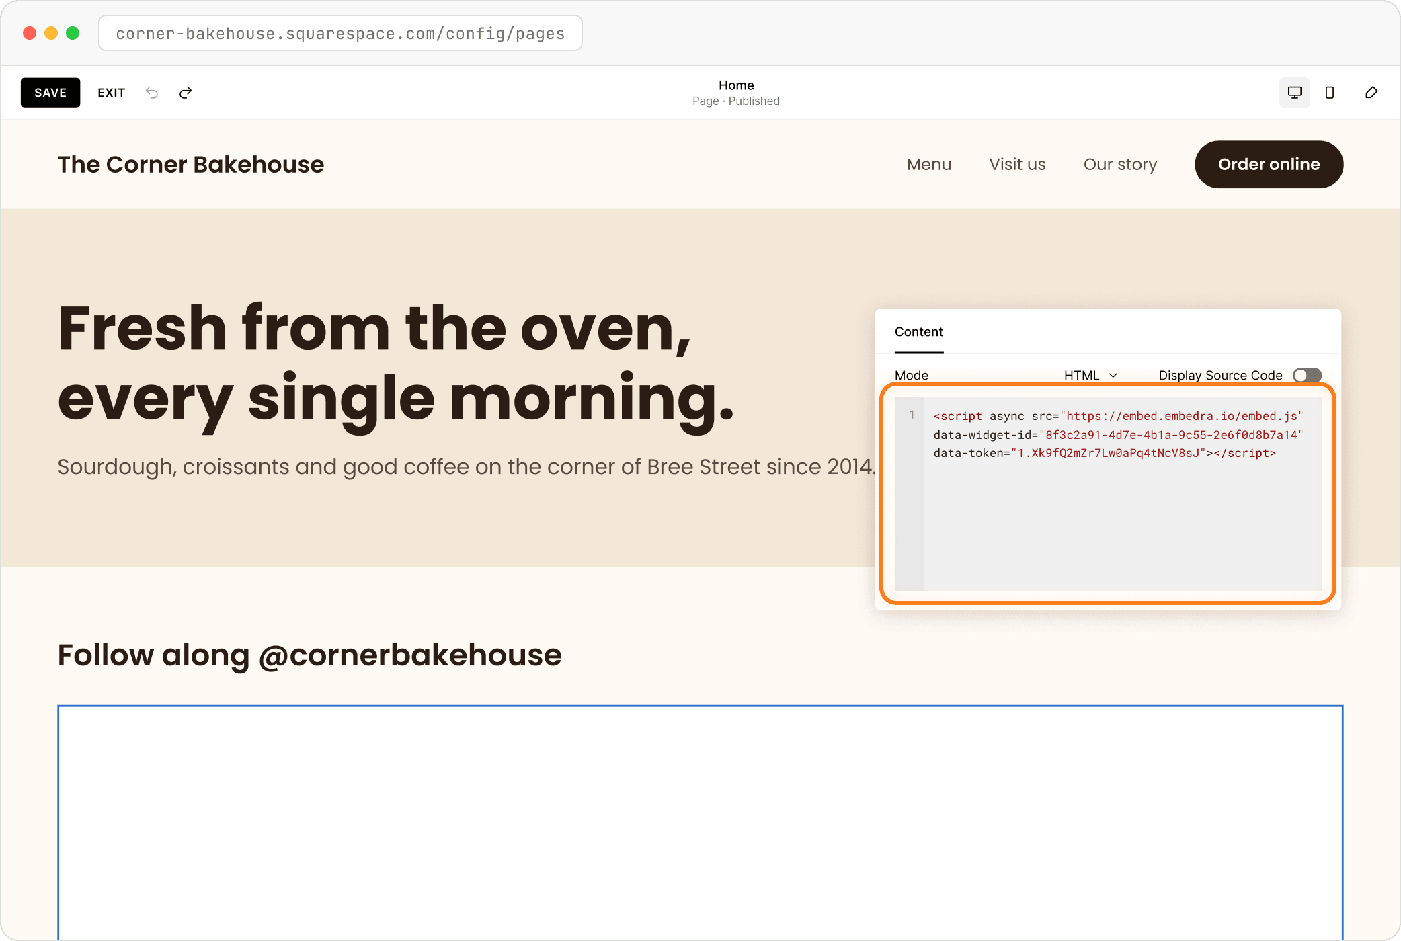Click inside the script code editor
This screenshot has height=941, width=1401.
[1108, 494]
